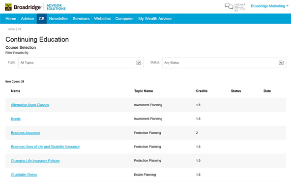Click Protection Planning in Business Insurance row
Image resolution: width=291 pixels, height=182 pixels.
pos(147,133)
